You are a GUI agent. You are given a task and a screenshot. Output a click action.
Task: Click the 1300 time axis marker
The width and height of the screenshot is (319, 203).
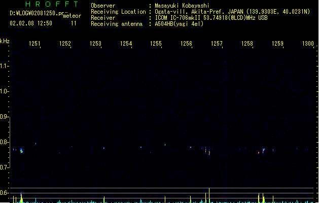(x=308, y=44)
